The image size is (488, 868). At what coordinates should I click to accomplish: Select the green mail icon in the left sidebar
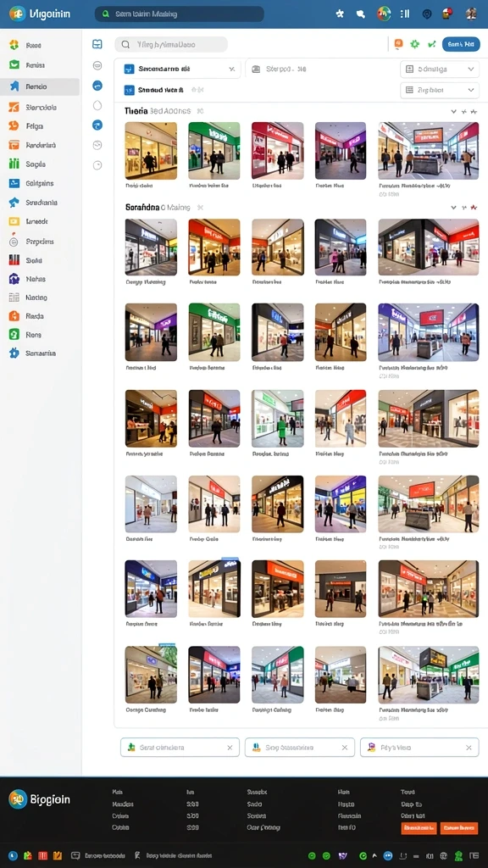(x=14, y=64)
